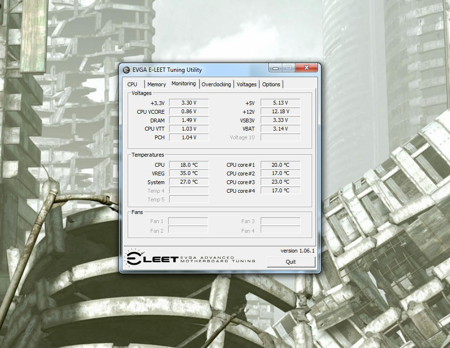Click the +3.3V label
The height and width of the screenshot is (348, 450).
pyautogui.click(x=157, y=103)
